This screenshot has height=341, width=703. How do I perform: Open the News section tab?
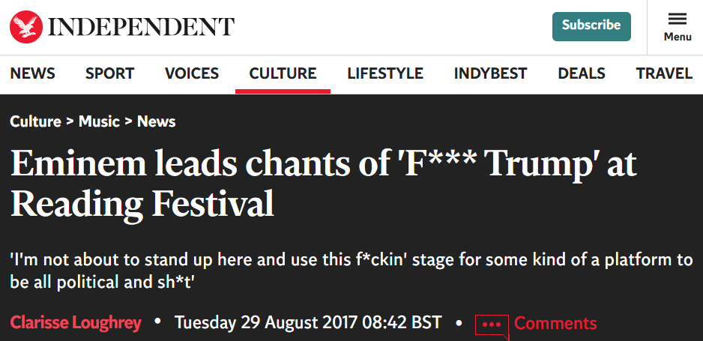click(x=33, y=73)
